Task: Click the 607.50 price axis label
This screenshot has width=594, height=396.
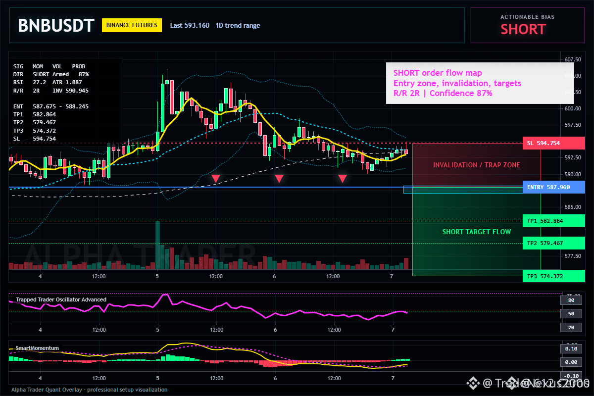Action: click(573, 59)
